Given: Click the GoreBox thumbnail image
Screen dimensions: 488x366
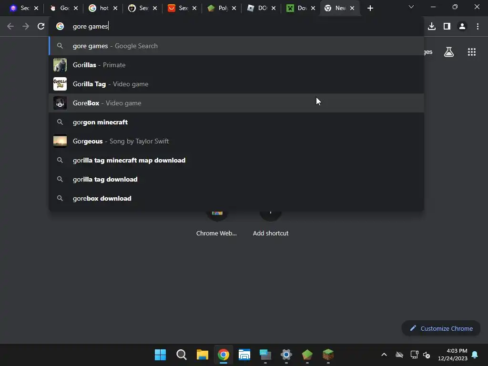Looking at the screenshot, I should [x=60, y=103].
